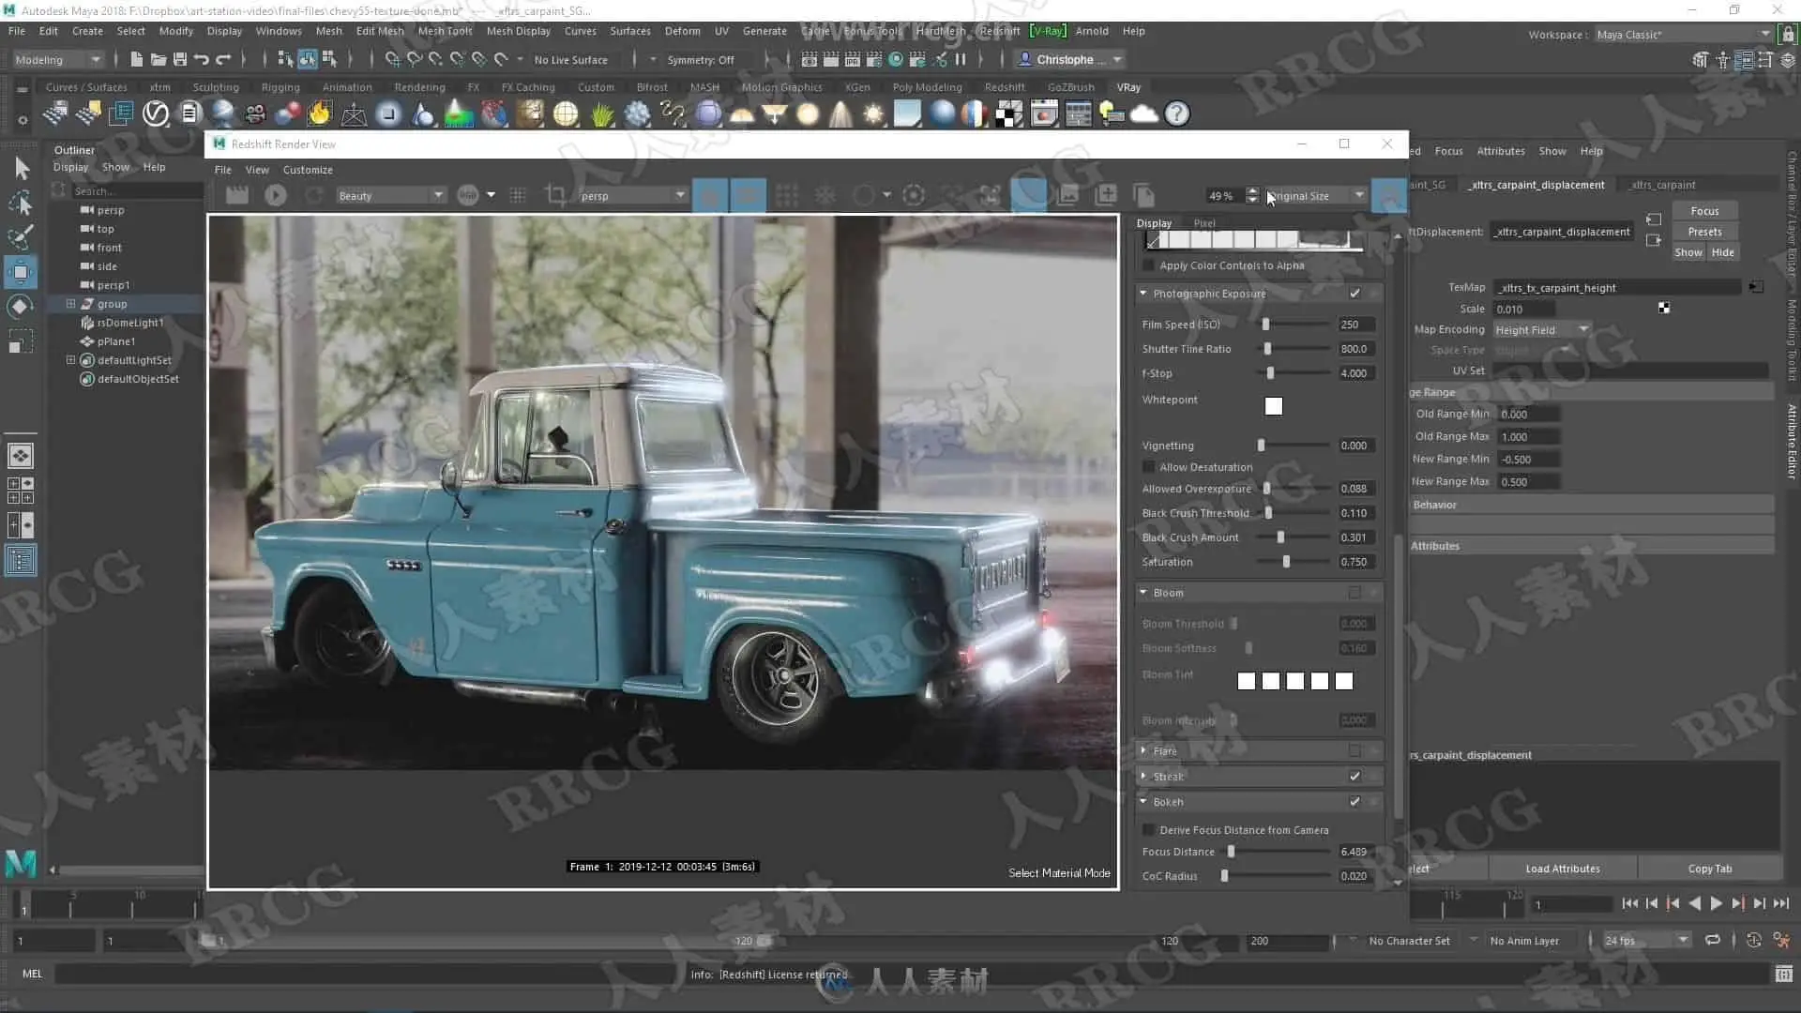The height and width of the screenshot is (1013, 1801).
Task: Click the Load Attributes button
Action: (x=1562, y=869)
